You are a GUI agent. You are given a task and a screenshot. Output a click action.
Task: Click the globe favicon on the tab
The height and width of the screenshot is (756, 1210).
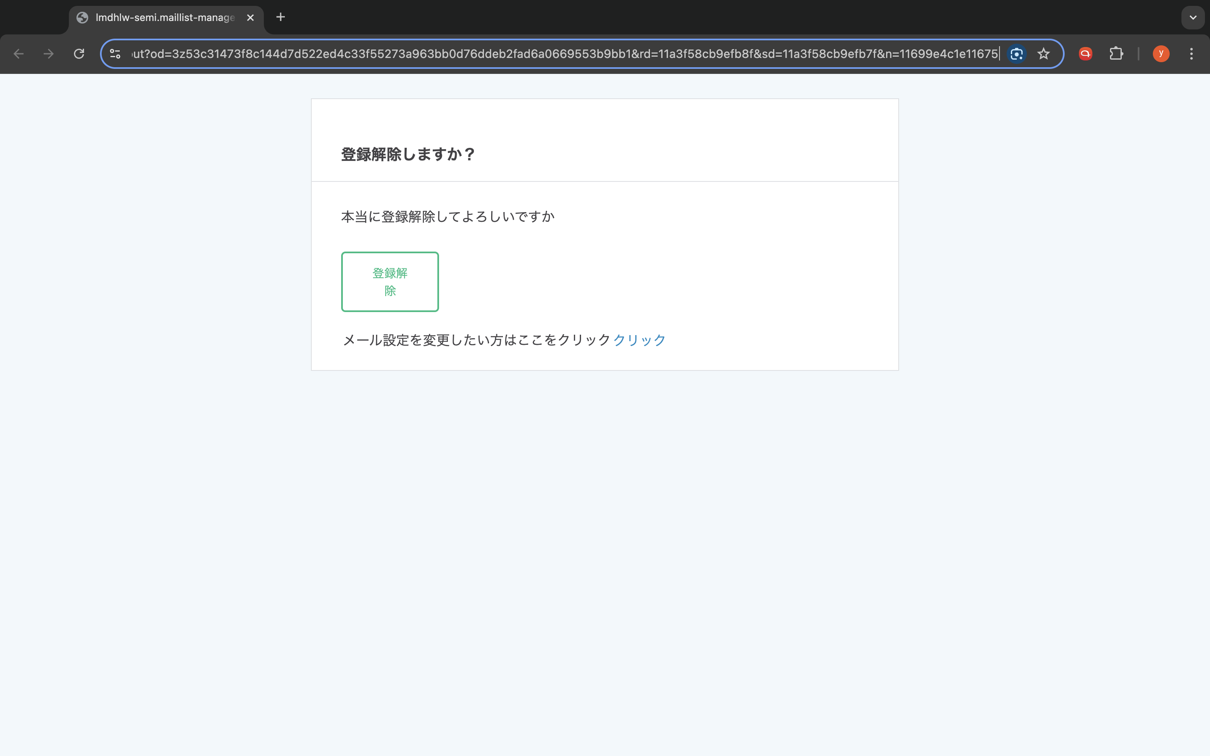(x=82, y=18)
